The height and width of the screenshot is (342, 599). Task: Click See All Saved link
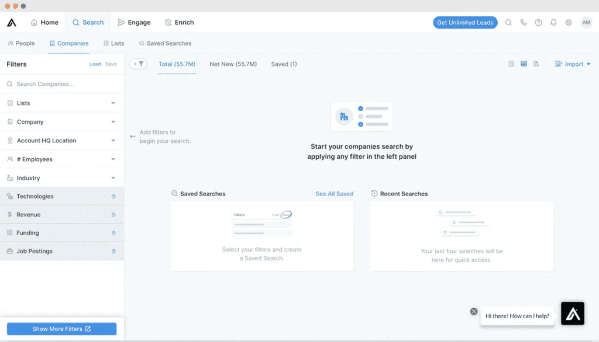click(334, 194)
